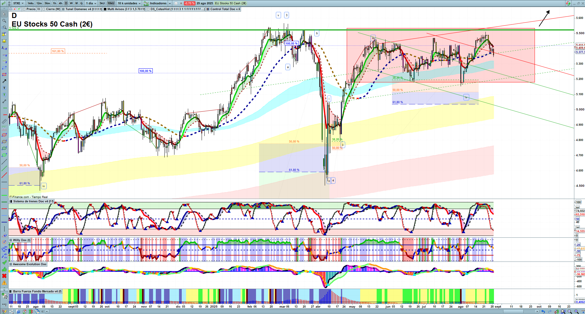Toggle the Precio checkbox
Screen dimensions: 585x314
(x=24, y=9)
